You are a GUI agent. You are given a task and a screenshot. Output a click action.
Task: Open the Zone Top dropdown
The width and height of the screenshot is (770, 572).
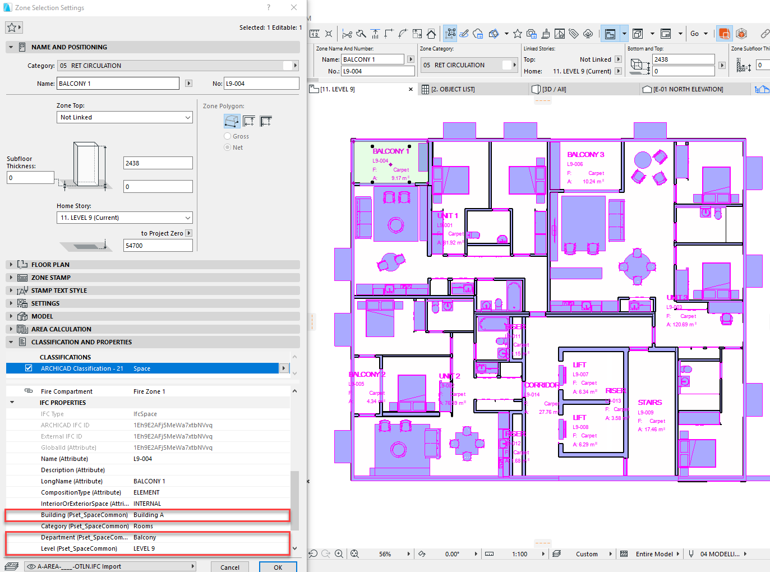coord(125,117)
